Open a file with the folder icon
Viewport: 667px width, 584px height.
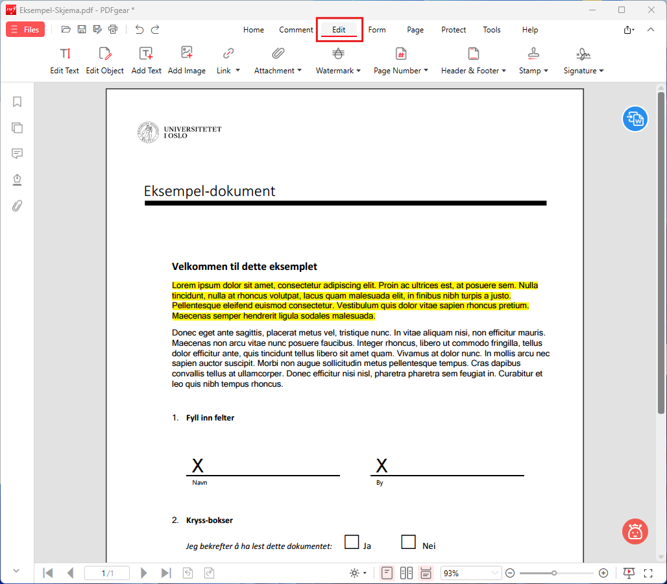(66, 29)
